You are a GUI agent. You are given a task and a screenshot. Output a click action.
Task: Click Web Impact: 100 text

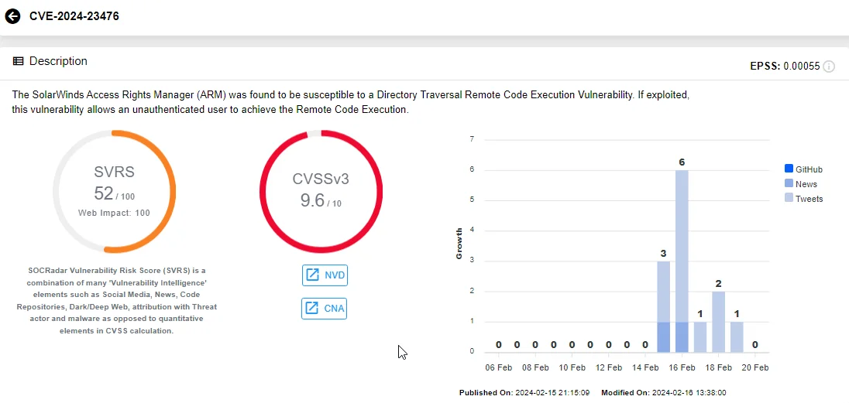(x=114, y=213)
